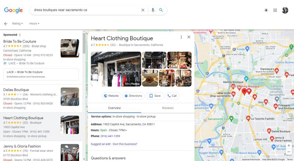Clear the search query with the X icon
This screenshot has height=161, width=294.
[x=143, y=10]
